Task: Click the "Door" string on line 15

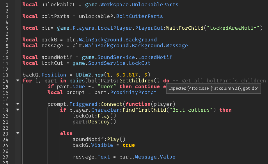Action: pos(107,87)
